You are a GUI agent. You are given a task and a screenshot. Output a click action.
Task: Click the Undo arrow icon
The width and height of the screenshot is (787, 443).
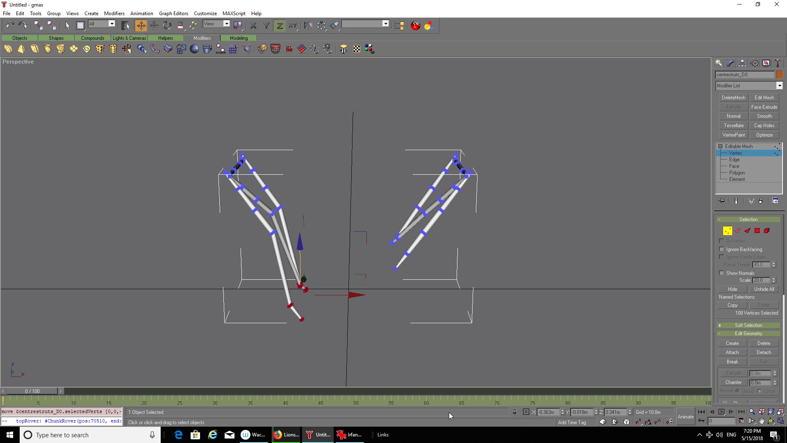(x=10, y=26)
